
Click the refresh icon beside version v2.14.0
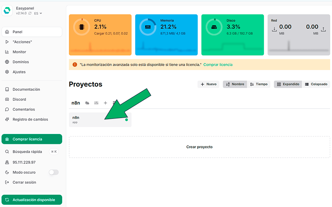(x=30, y=13)
